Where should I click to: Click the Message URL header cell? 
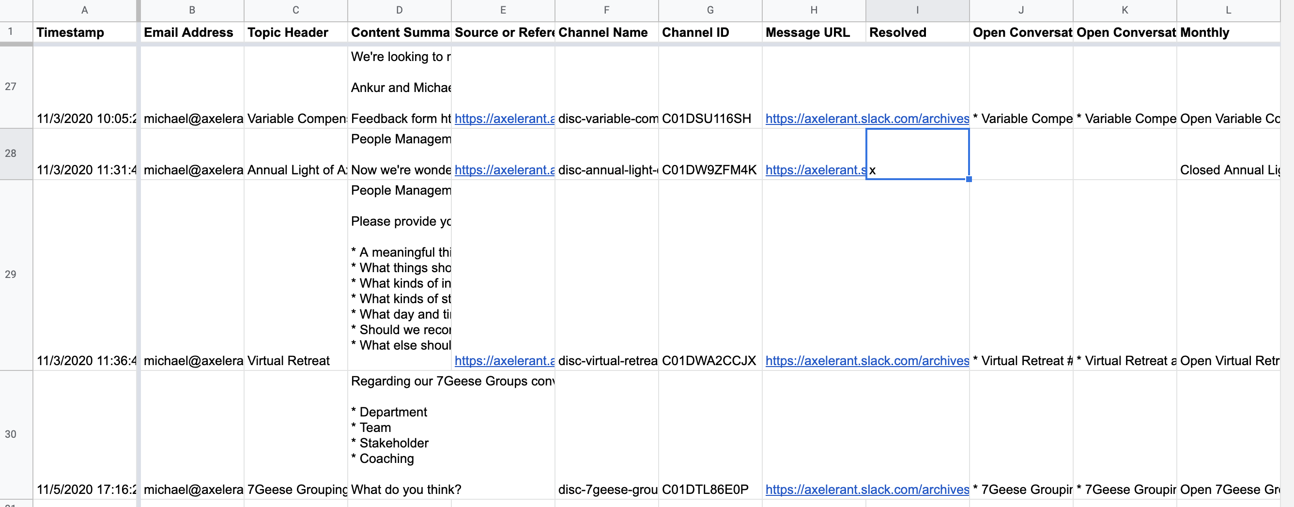(x=814, y=32)
